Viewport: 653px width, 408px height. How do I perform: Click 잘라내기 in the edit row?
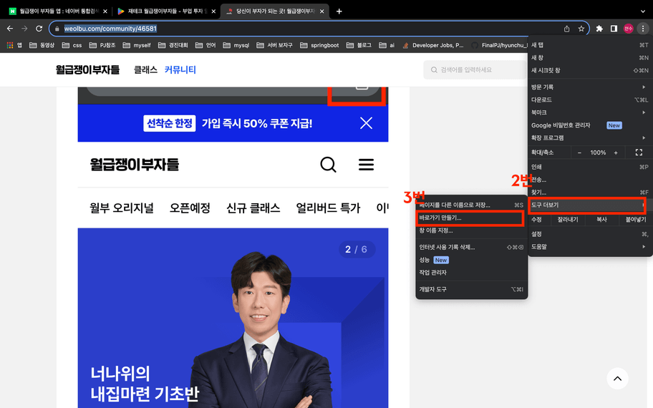568,220
